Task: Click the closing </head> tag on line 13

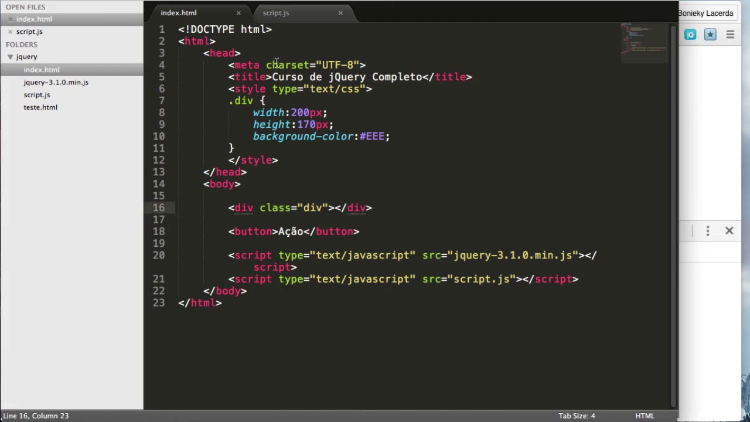Action: coord(225,172)
